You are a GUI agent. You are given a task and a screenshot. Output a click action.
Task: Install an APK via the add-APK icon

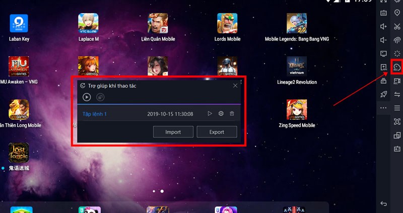point(383,67)
